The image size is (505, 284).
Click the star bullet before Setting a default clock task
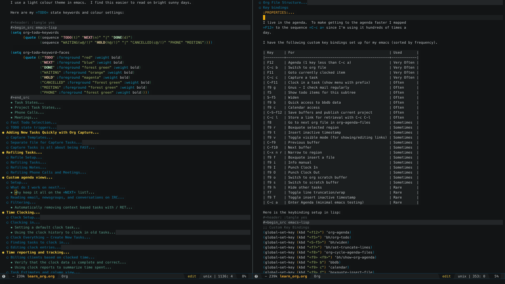pos(12,227)
